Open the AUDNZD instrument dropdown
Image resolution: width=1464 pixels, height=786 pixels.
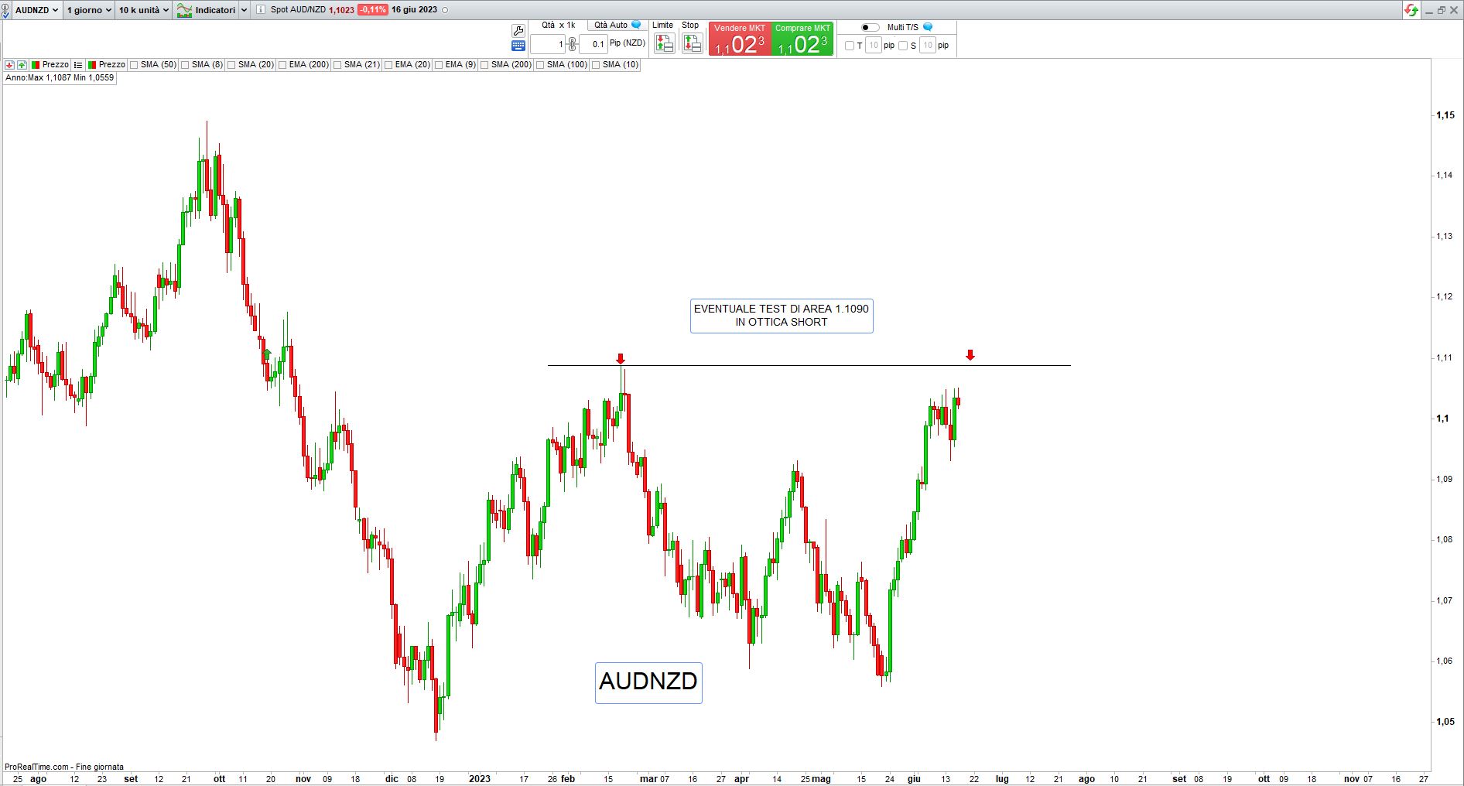click(36, 10)
